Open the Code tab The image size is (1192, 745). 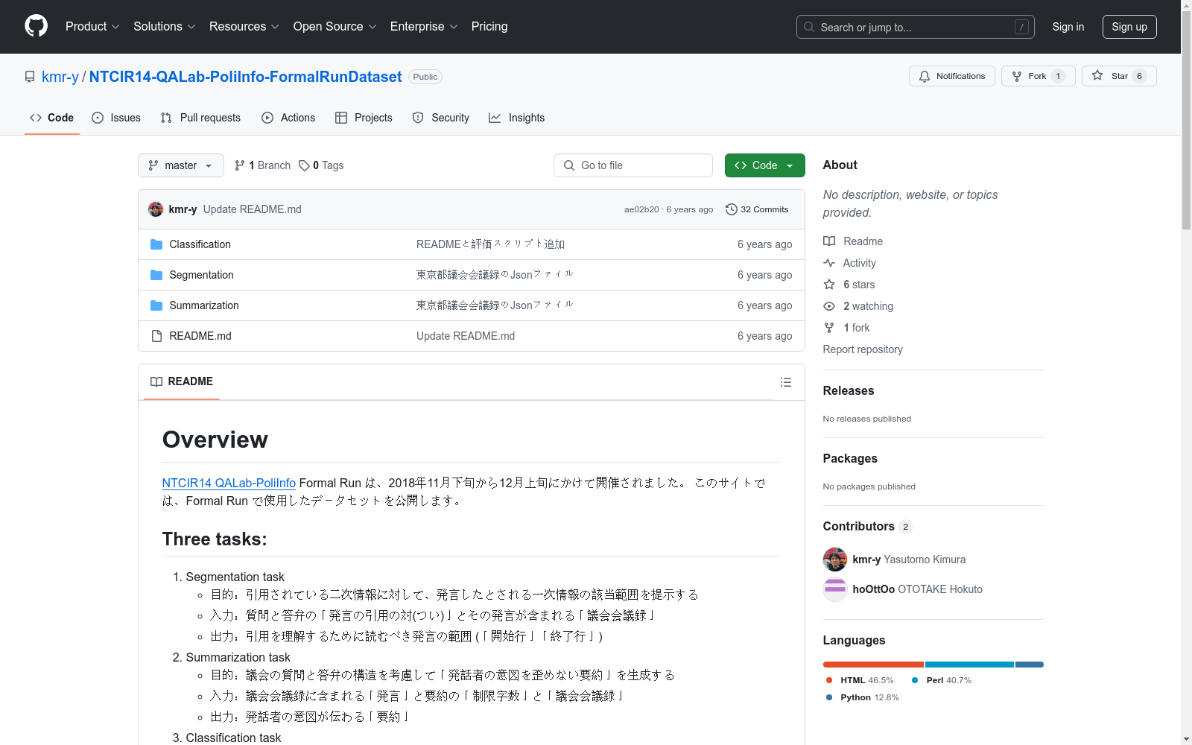click(x=52, y=118)
